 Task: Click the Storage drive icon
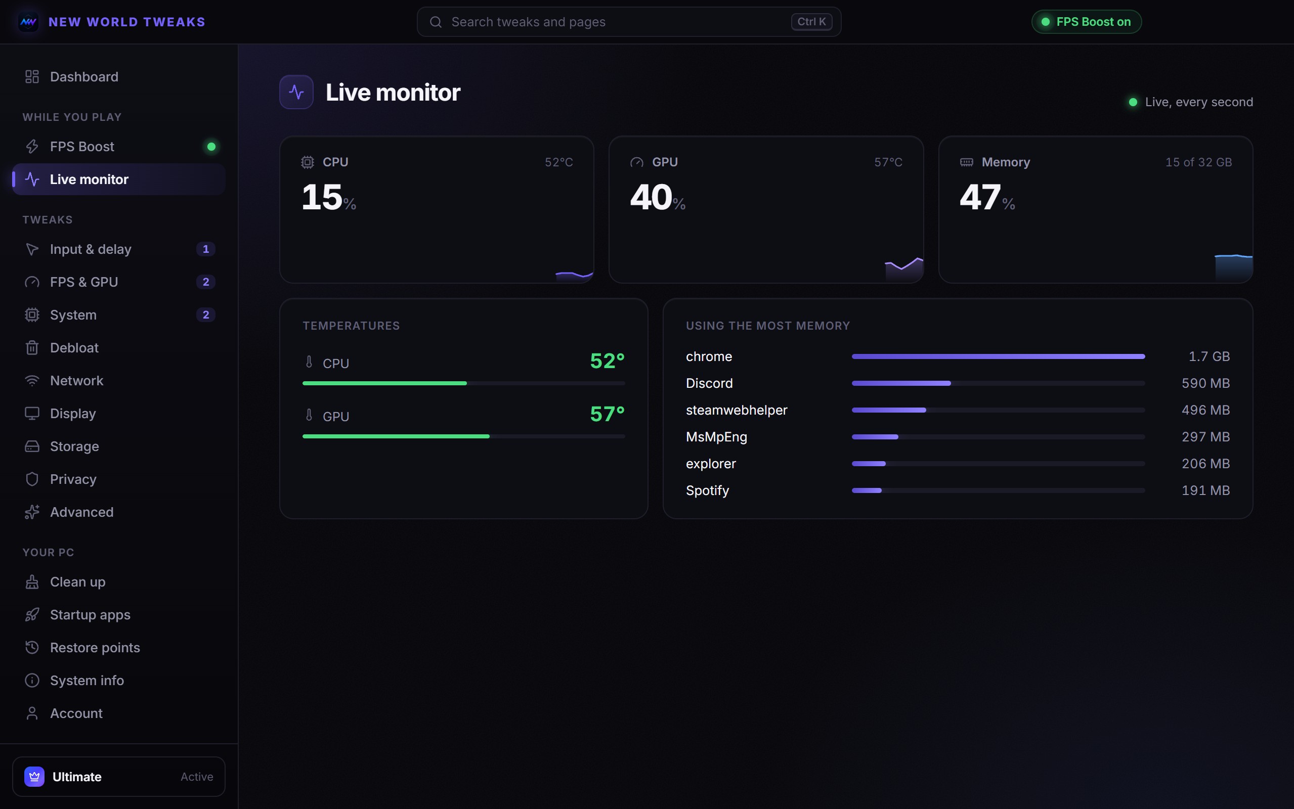pos(32,446)
